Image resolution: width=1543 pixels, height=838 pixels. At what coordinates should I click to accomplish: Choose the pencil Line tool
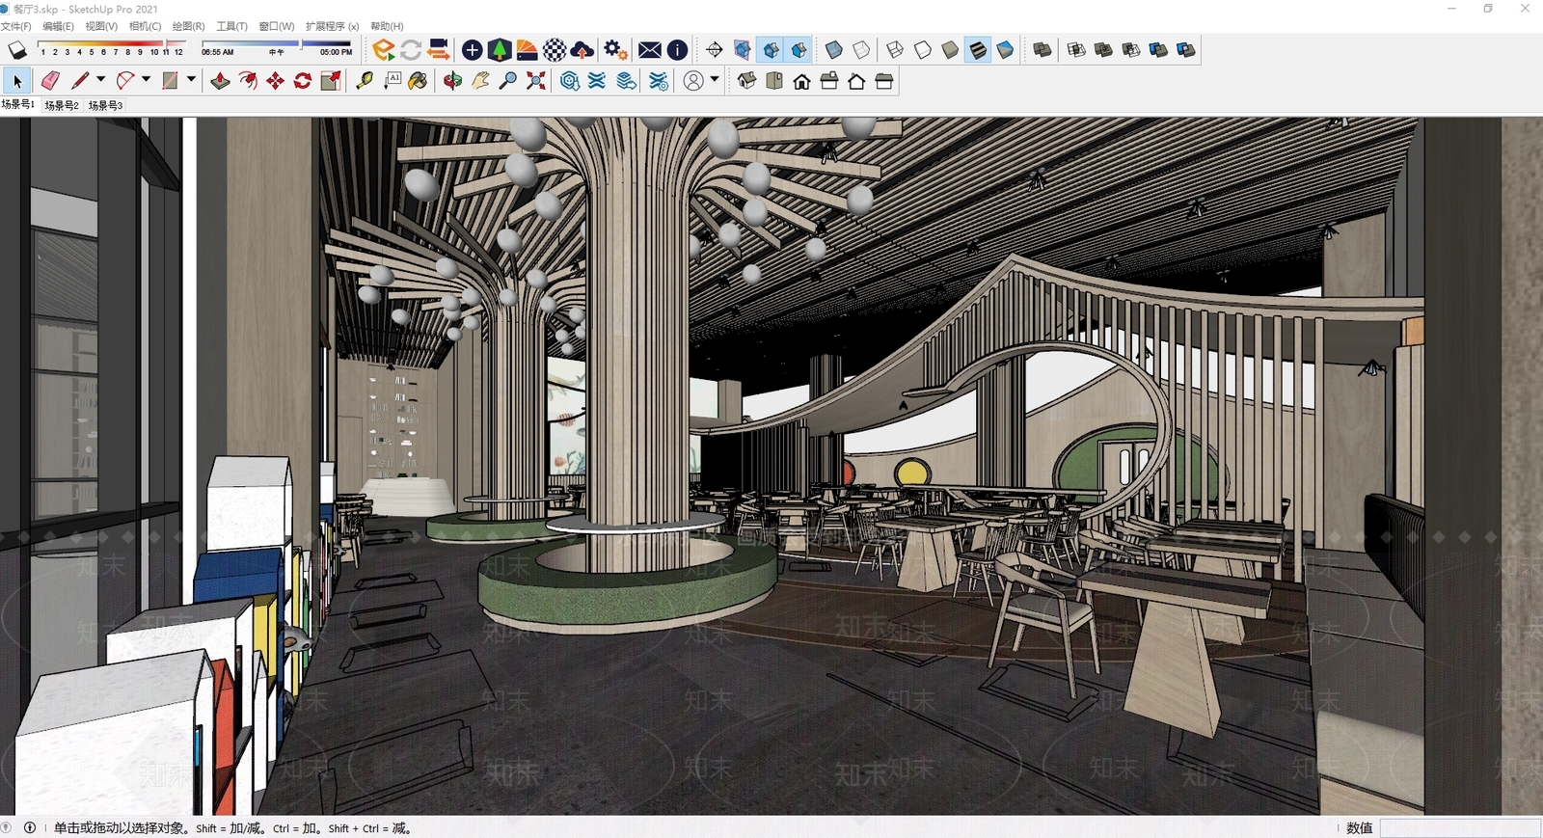(80, 81)
